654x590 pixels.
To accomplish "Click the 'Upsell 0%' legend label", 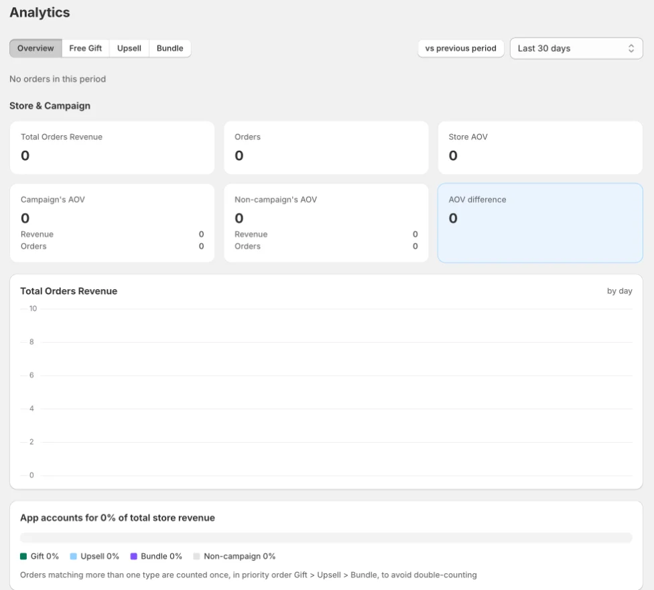I will click(x=100, y=557).
